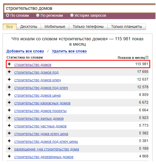
Task: Add 'строительство домов проекты' with plus icon
Action: [x=9, y=110]
